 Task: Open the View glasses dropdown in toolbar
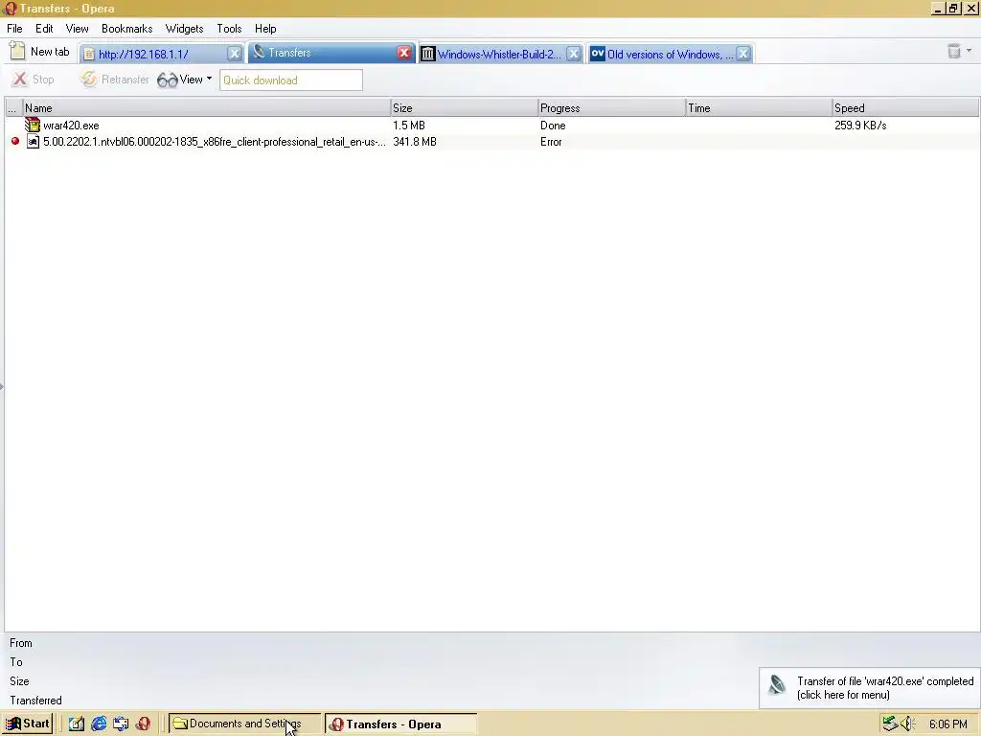coord(185,80)
